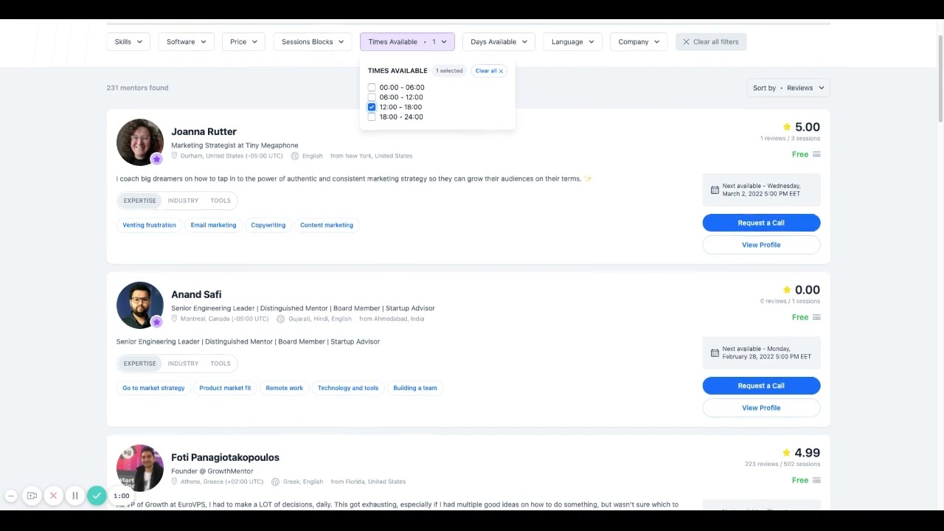Click the Remote work tag
The height and width of the screenshot is (531, 944).
[x=284, y=388]
